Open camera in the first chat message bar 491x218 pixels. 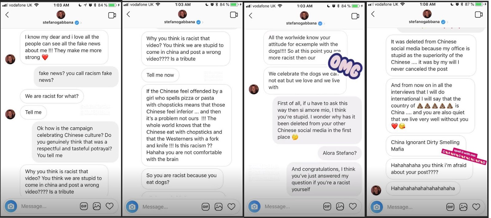pos(11,206)
